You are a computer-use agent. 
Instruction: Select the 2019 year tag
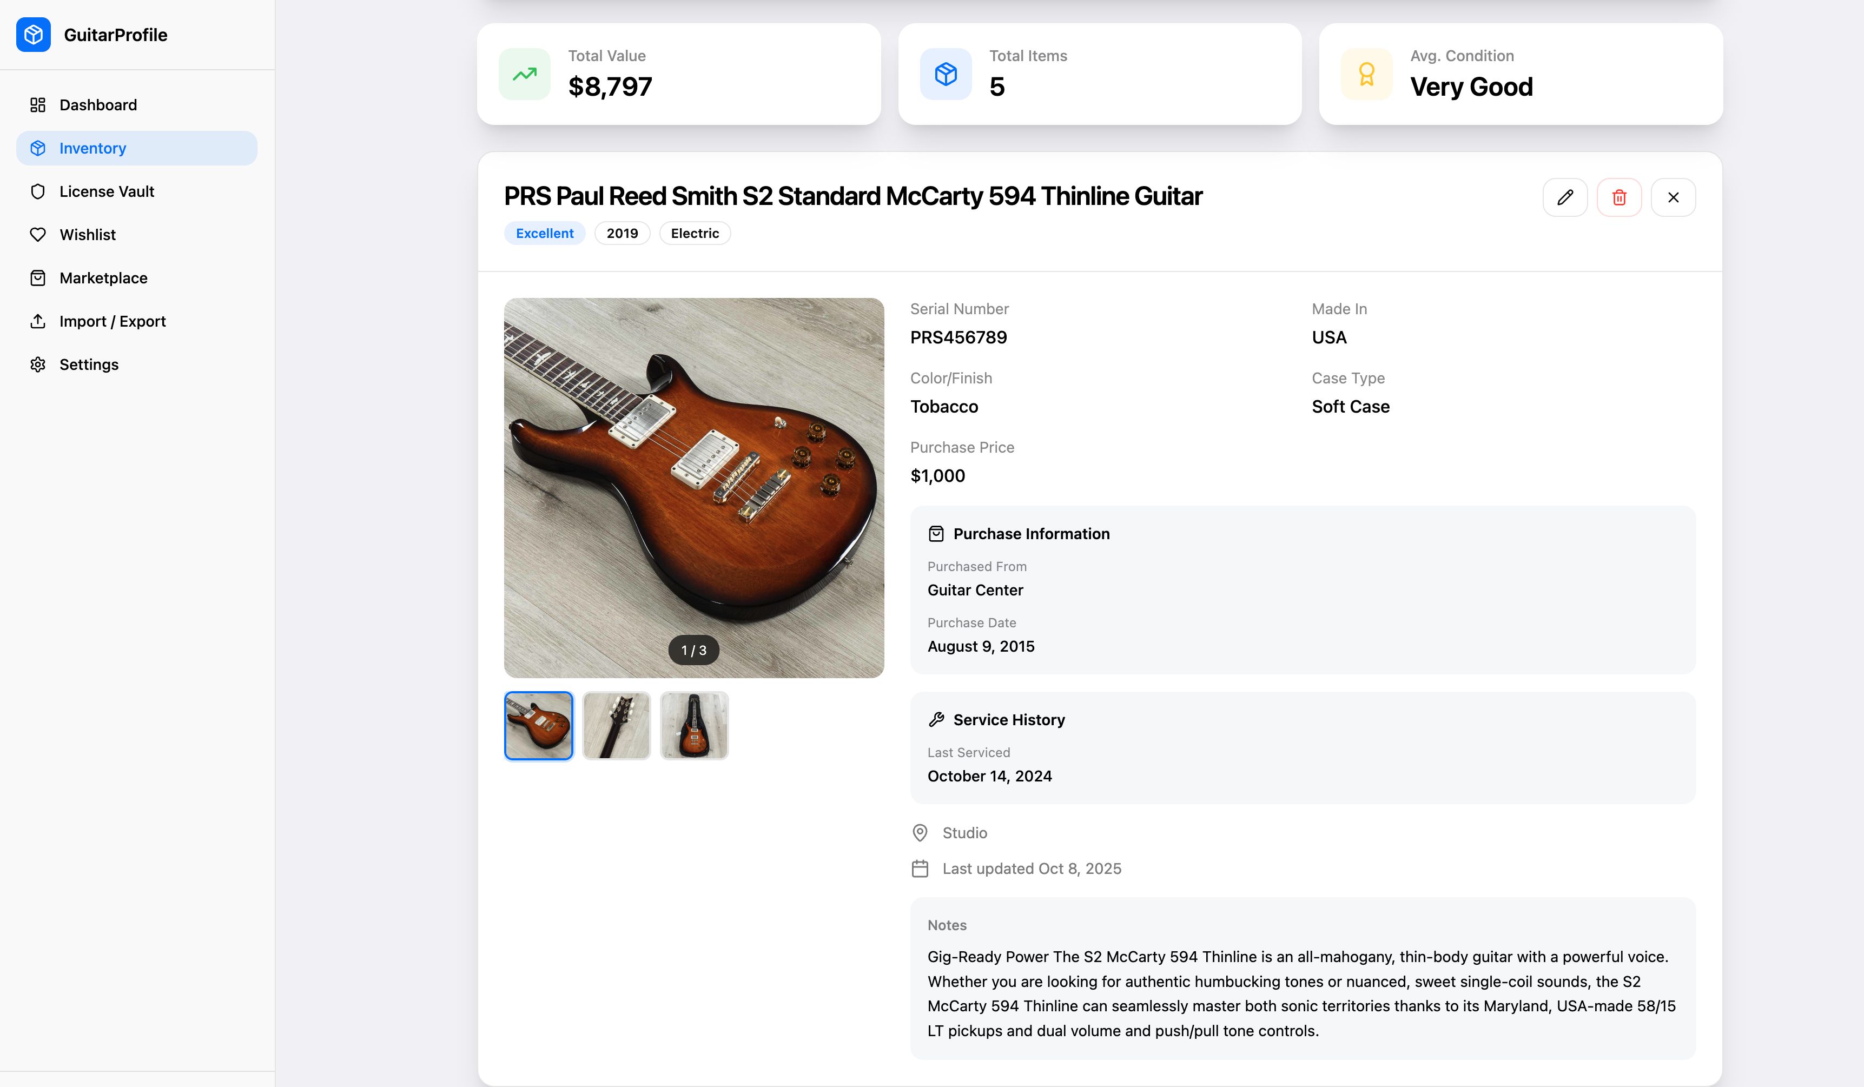coord(622,233)
